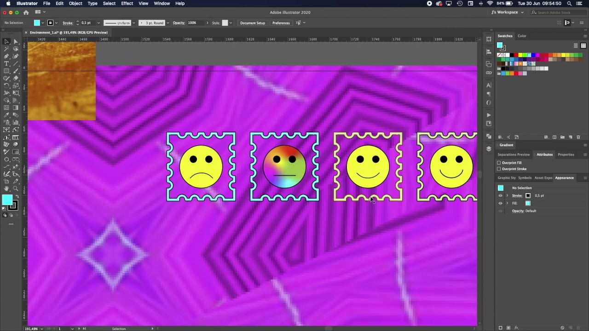This screenshot has height=331, width=589.
Task: Switch to the Symbols tab
Action: tap(525, 178)
